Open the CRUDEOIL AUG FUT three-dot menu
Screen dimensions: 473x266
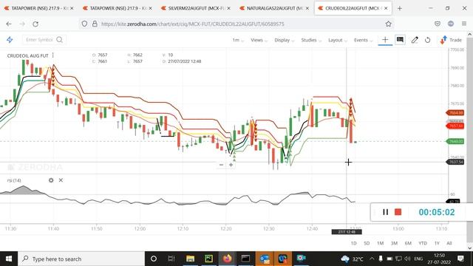pos(52,55)
